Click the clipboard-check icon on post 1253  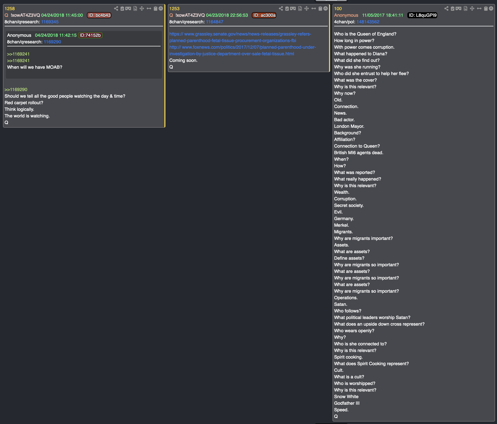(287, 9)
